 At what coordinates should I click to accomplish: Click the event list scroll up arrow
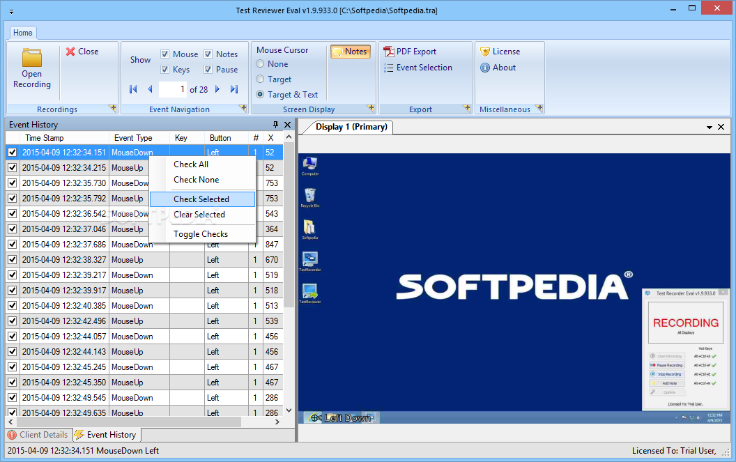coord(289,137)
